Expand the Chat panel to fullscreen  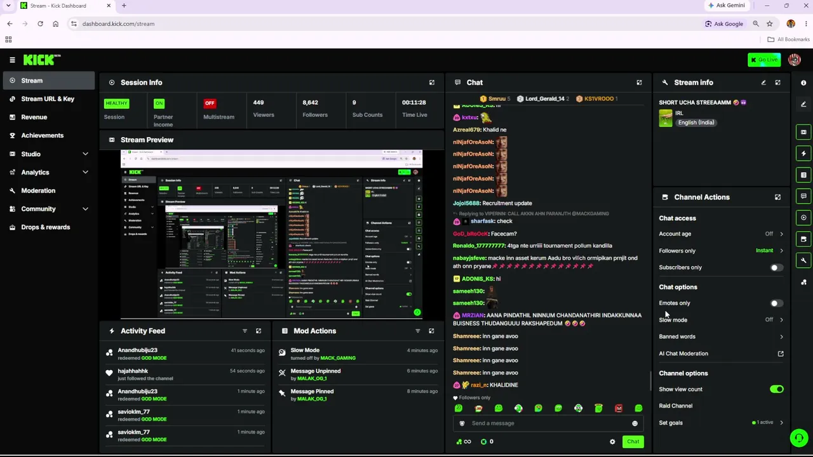click(x=639, y=83)
